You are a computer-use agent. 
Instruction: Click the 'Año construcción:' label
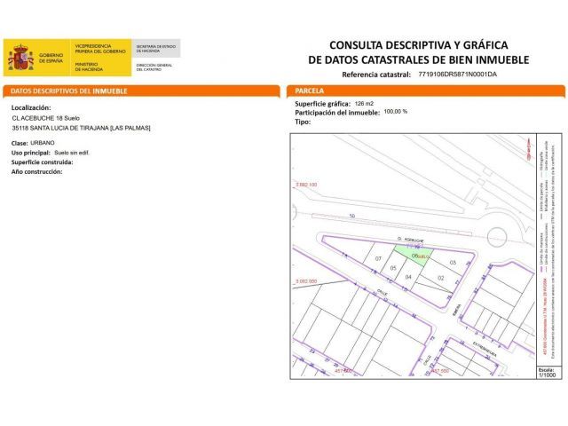(x=36, y=171)
